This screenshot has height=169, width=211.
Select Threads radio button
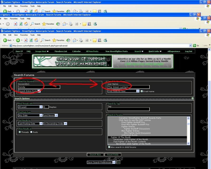[x=20, y=132]
